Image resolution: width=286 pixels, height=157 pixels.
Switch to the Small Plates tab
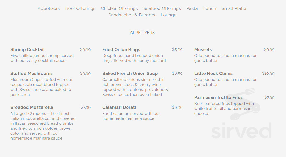pyautogui.click(x=234, y=8)
